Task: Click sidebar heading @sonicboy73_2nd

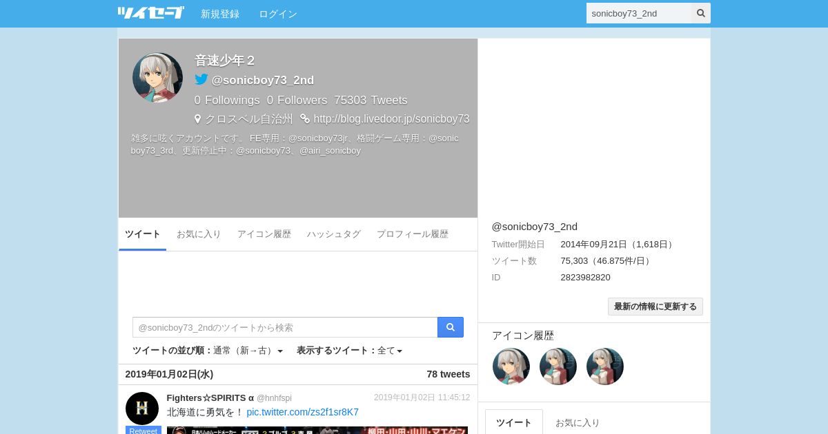Action: (x=535, y=227)
